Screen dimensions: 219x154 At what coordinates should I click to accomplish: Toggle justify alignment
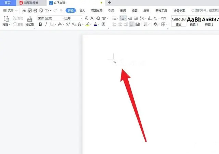132,24
